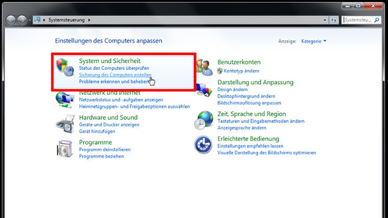Click the Programme software box icon

(65, 149)
